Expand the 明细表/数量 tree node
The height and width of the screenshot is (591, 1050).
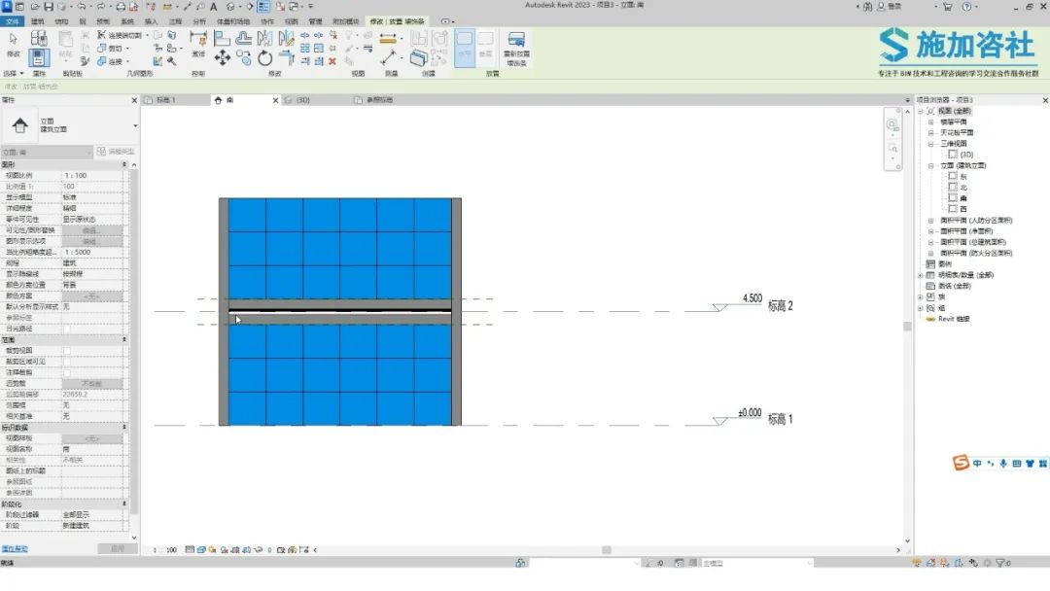pyautogui.click(x=921, y=275)
